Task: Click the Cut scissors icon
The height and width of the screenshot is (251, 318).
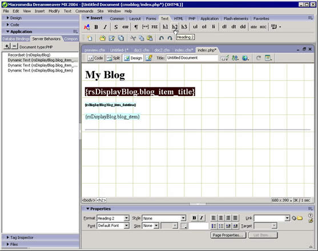Action: pos(133,38)
